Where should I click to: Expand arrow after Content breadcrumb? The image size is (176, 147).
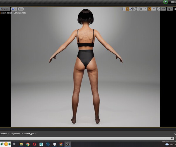click(x=9, y=134)
